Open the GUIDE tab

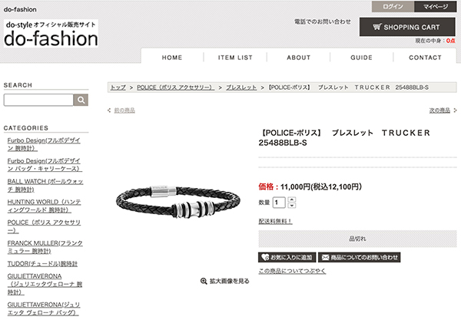pyautogui.click(x=361, y=58)
